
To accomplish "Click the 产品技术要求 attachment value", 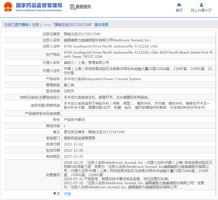I will pos(74,120).
